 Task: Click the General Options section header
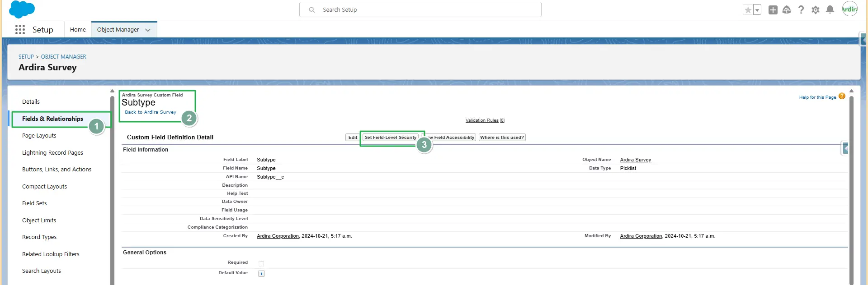(145, 253)
